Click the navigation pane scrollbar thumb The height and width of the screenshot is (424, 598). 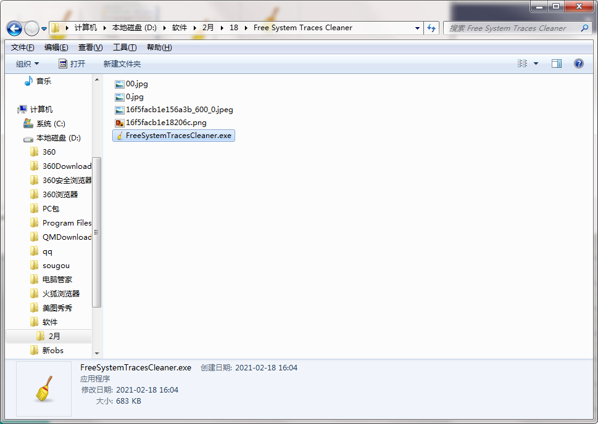pyautogui.click(x=97, y=232)
